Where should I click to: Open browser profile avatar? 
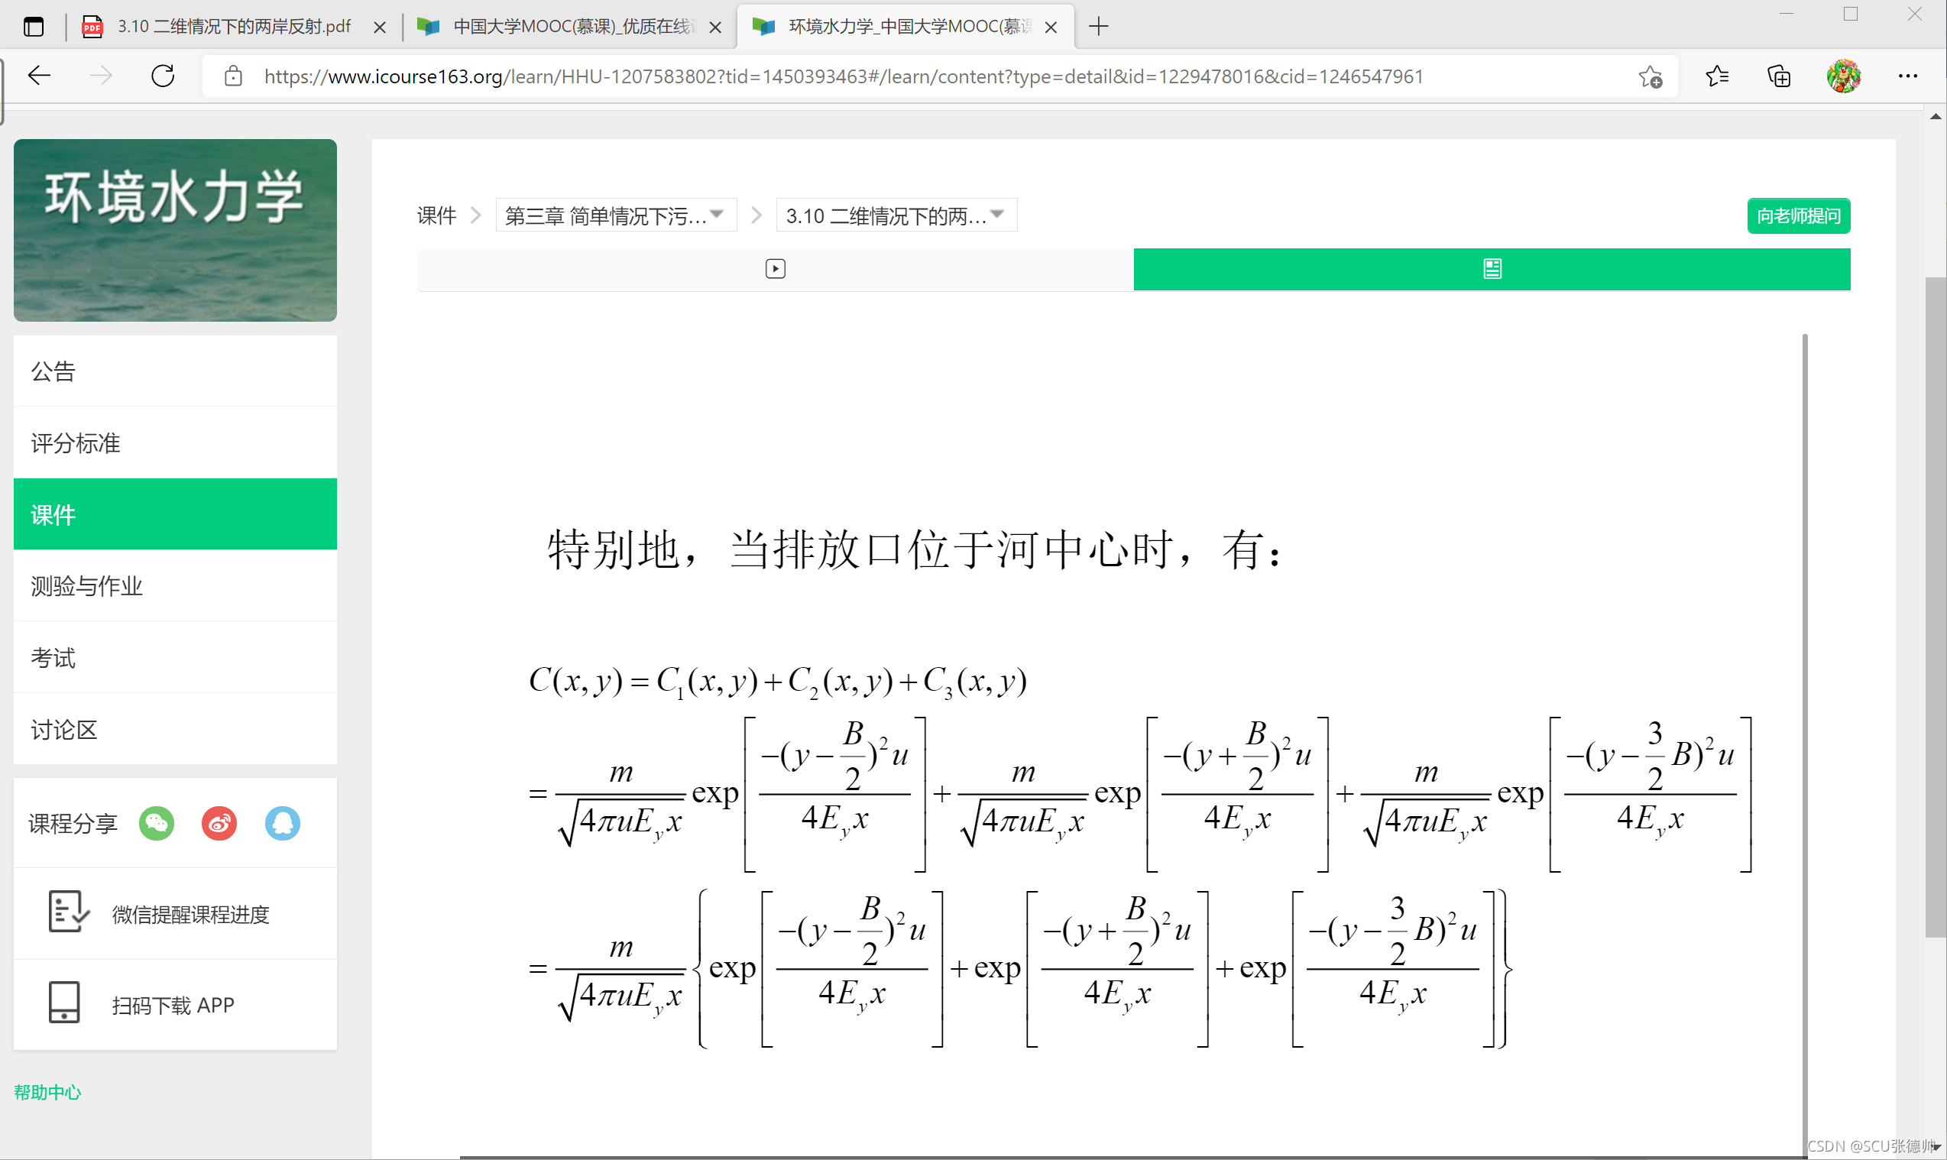point(1843,76)
